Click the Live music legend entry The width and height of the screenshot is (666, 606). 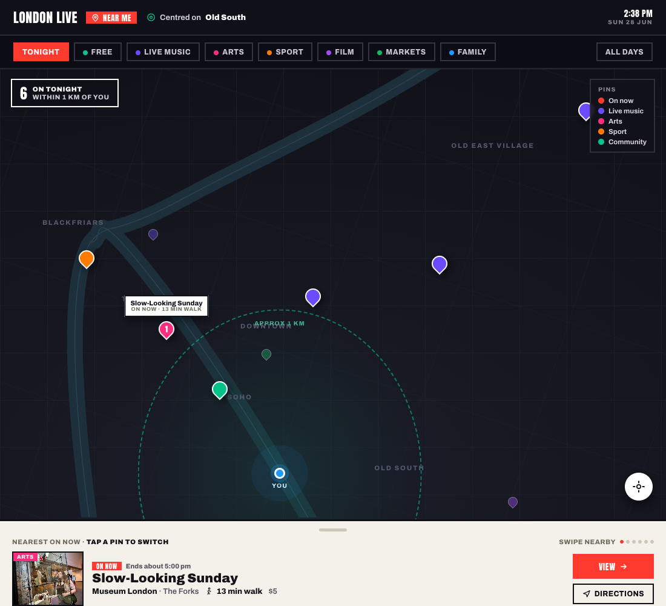click(x=621, y=111)
